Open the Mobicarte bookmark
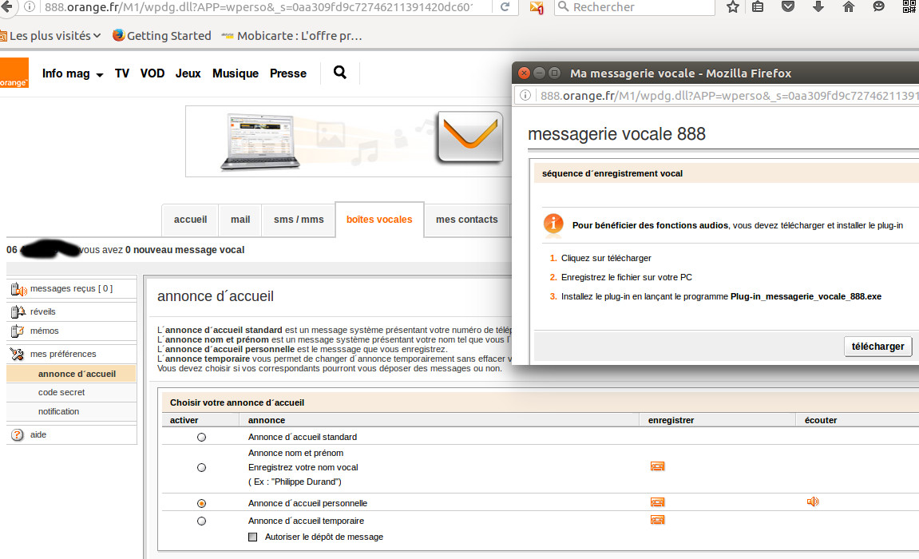The image size is (919, 559). (292, 36)
